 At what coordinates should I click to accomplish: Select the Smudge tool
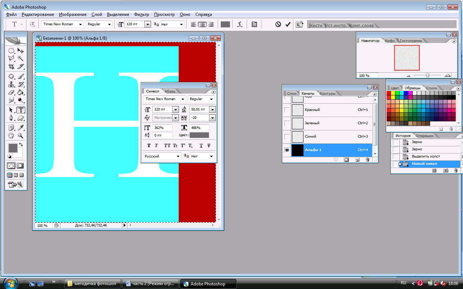click(x=11, y=100)
